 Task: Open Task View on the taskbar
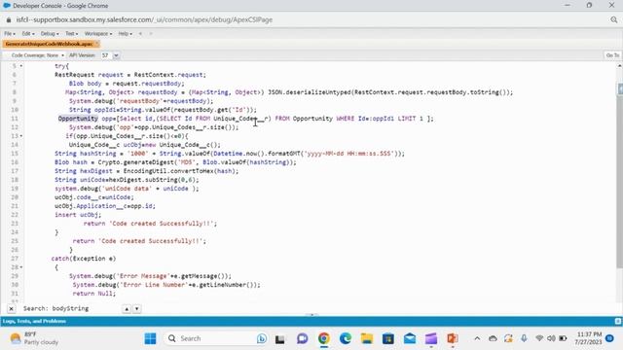(280, 338)
